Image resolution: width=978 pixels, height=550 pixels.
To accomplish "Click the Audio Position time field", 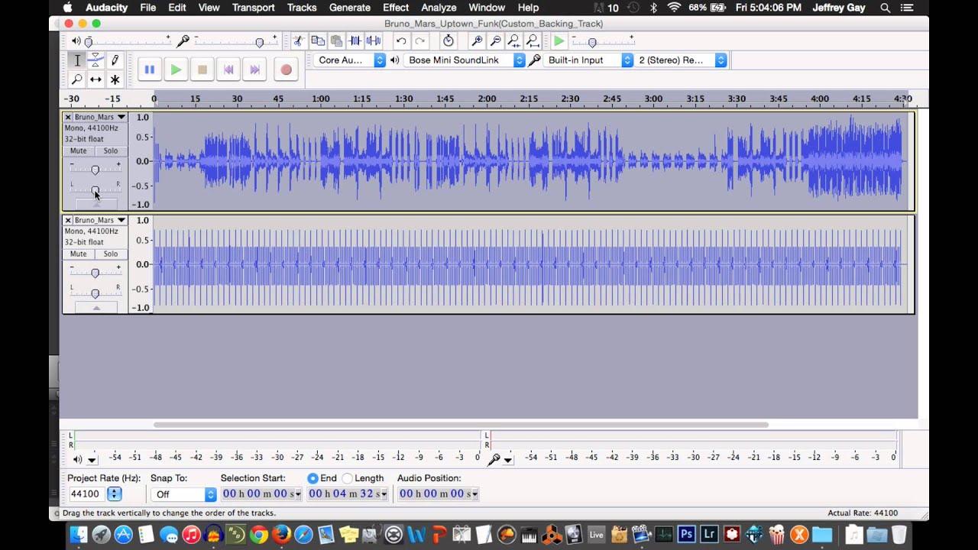I will [439, 494].
